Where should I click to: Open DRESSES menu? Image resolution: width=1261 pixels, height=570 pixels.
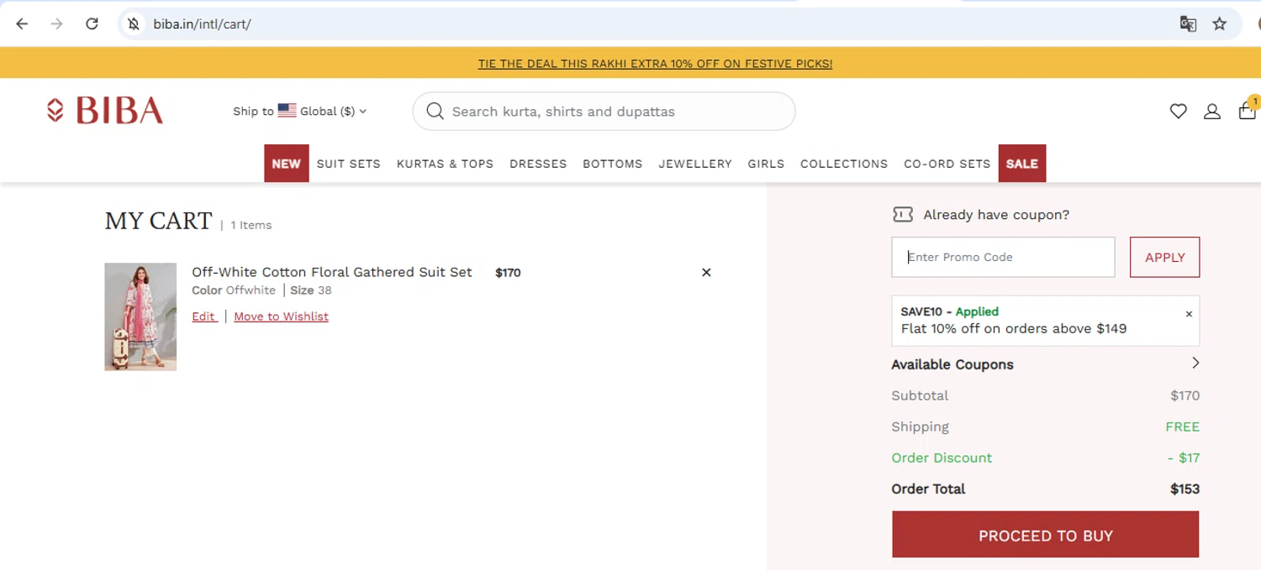coord(538,164)
